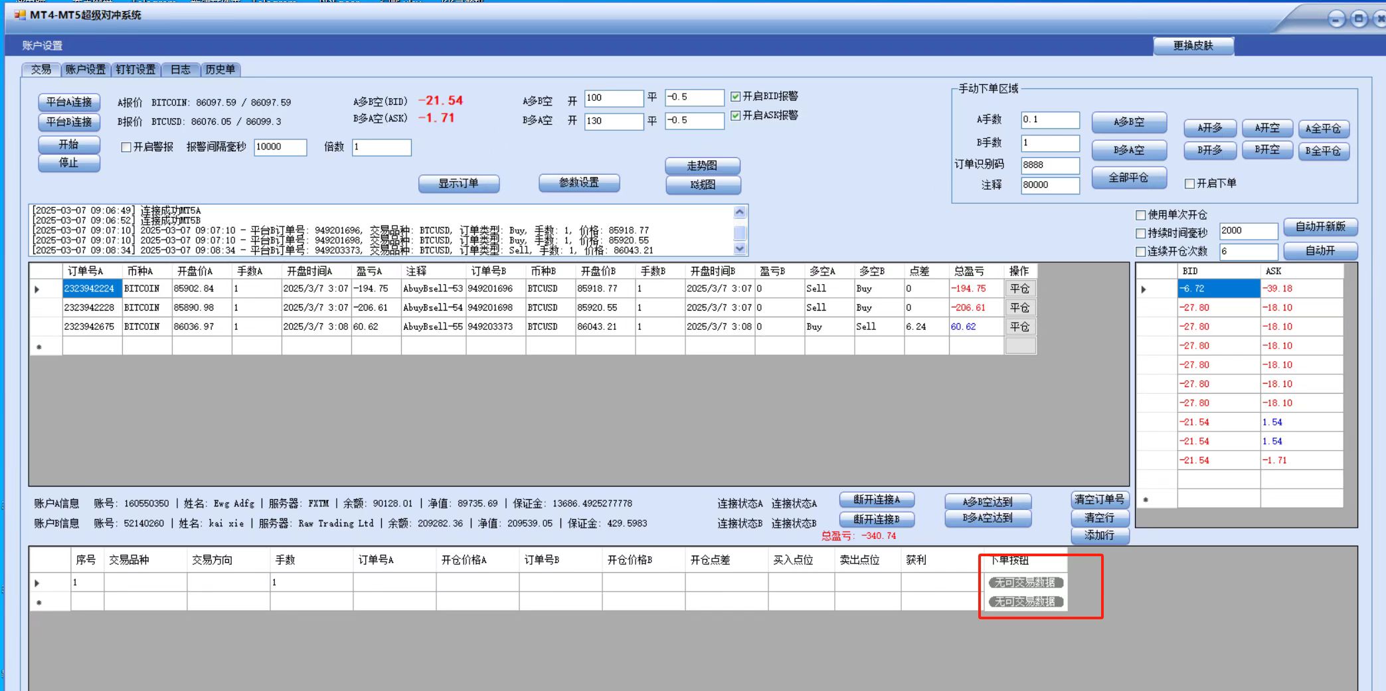The height and width of the screenshot is (691, 1386).
Task: Close order 2323942224 with 平仓
Action: coord(1019,289)
